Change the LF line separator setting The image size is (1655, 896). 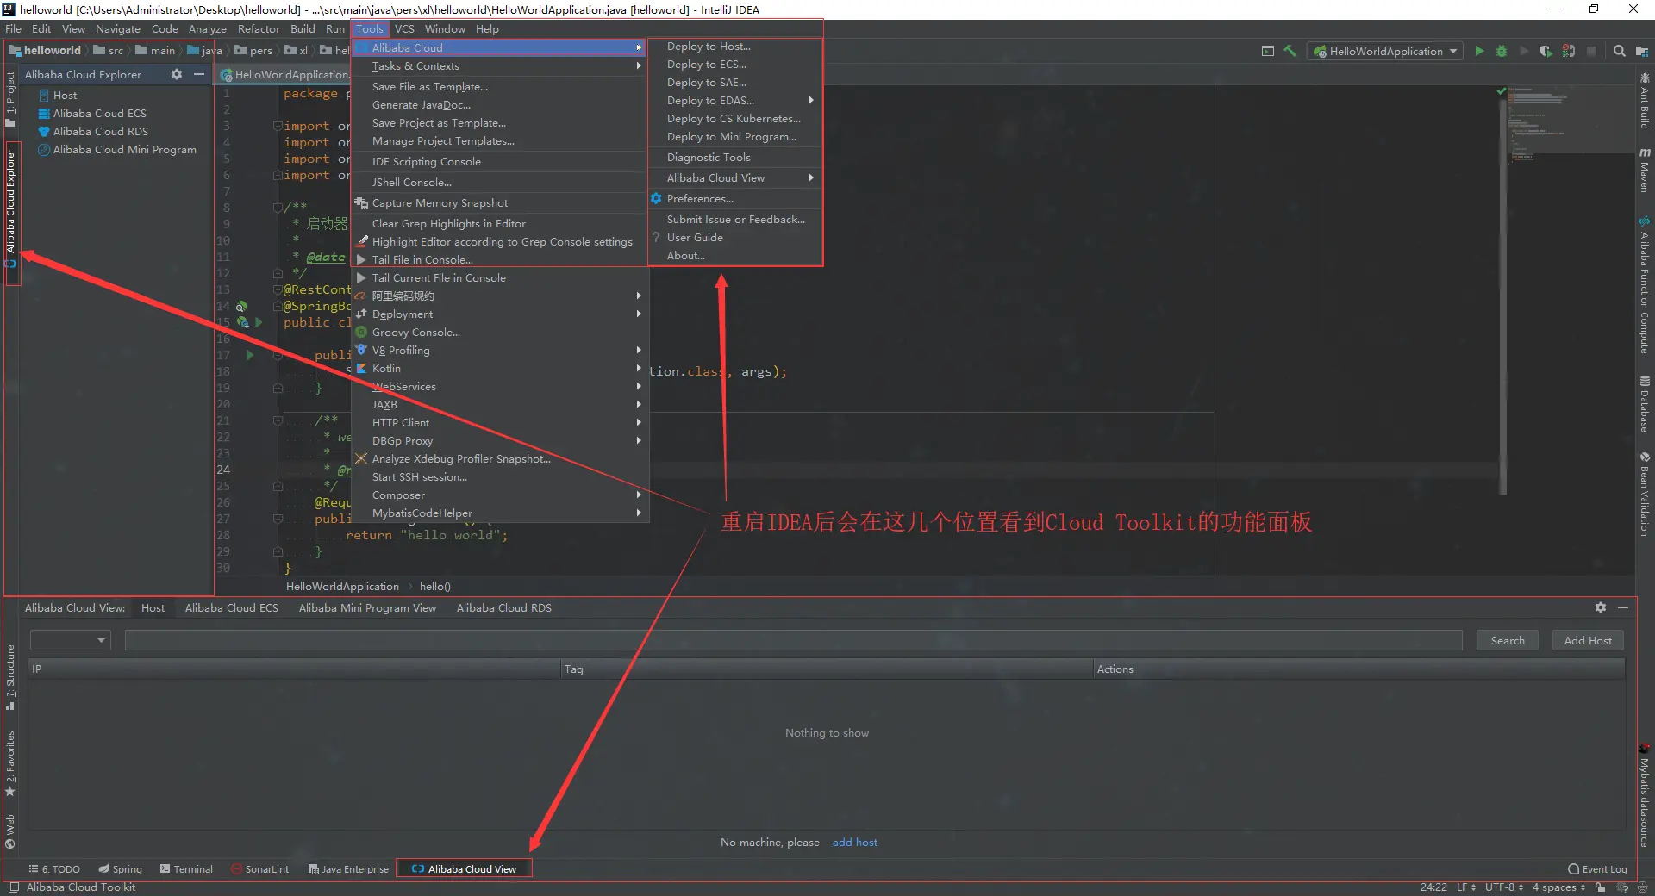pos(1466,887)
